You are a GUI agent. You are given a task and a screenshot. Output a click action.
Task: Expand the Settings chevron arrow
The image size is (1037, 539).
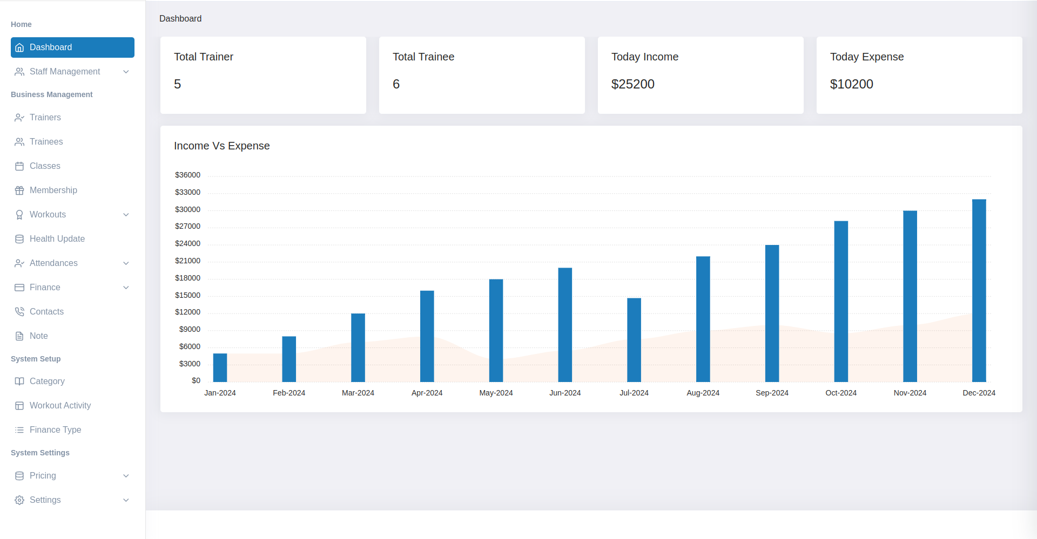pyautogui.click(x=126, y=500)
